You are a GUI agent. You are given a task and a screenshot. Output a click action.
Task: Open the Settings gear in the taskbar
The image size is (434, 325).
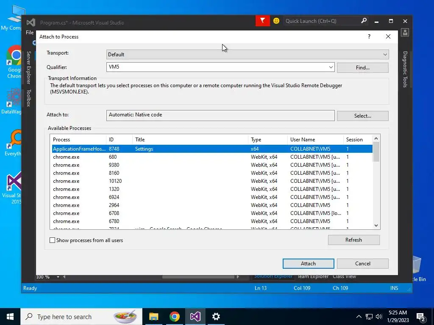pyautogui.click(x=216, y=317)
